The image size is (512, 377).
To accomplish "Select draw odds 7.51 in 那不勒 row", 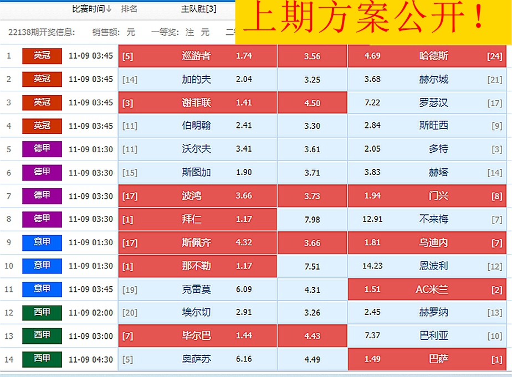I will point(312,266).
